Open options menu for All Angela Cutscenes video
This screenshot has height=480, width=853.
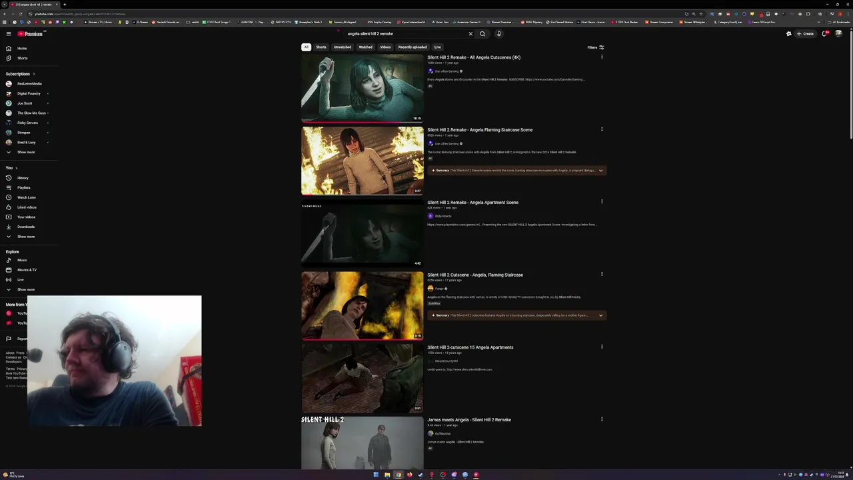point(602,57)
